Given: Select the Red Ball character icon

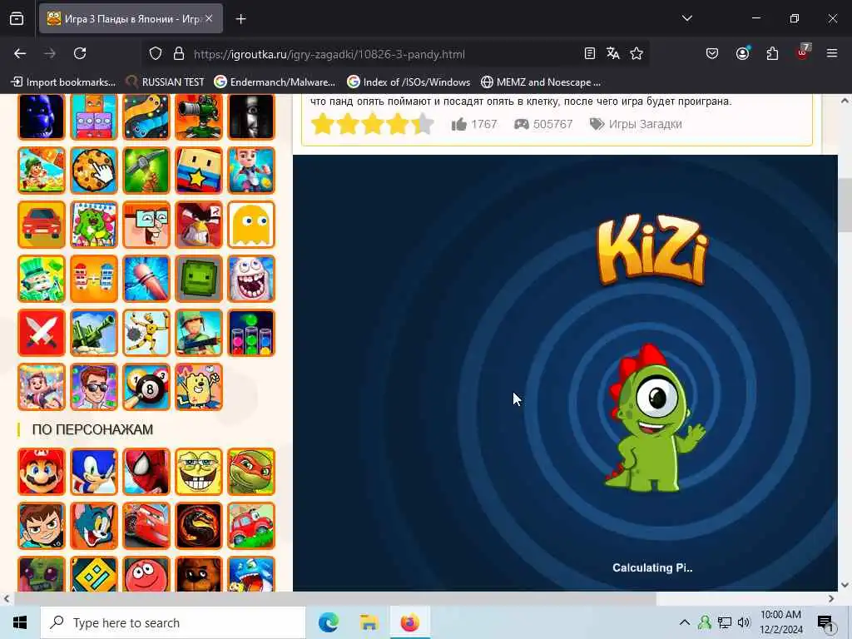Looking at the screenshot, I should coord(146,574).
